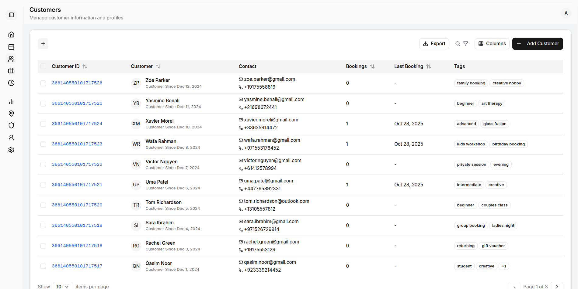Viewport: 578px width, 289px height.
Task: Open the settings gear icon
Action: click(x=11, y=150)
